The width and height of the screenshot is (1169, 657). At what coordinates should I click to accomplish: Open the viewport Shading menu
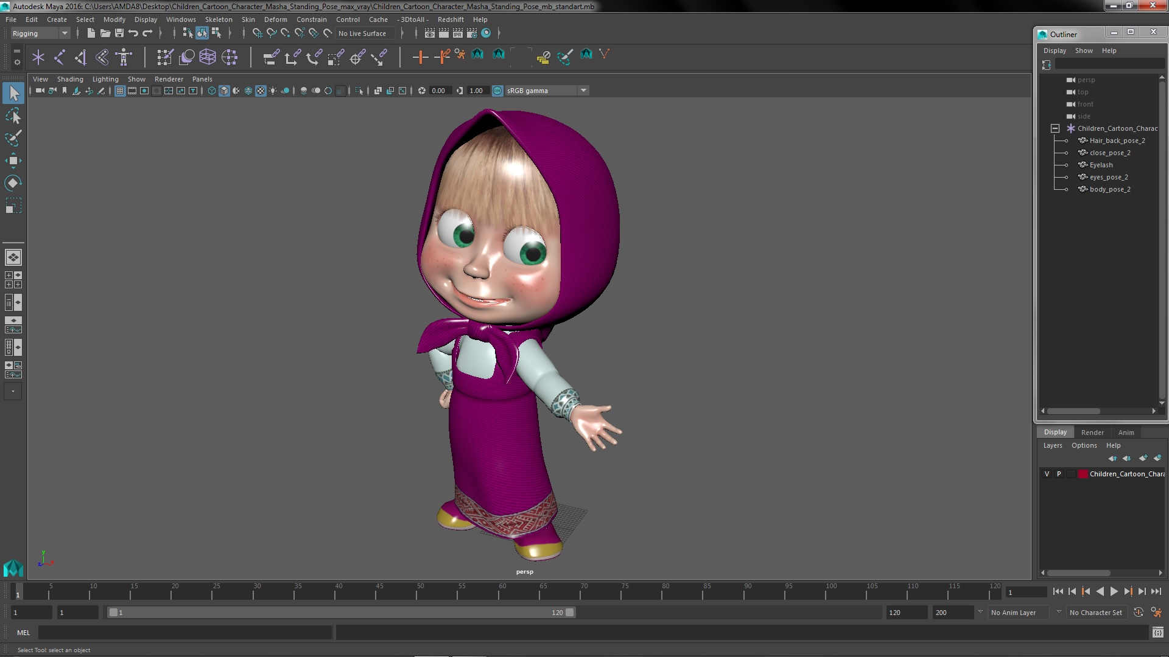coord(70,79)
